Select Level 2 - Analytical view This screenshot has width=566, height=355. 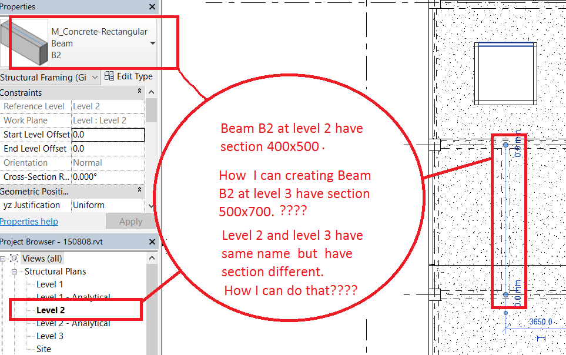point(73,324)
